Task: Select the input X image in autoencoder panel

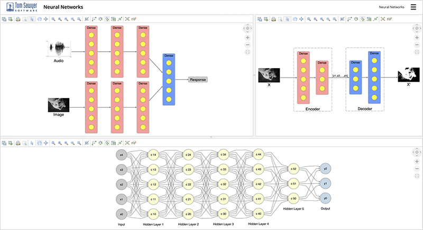Action: tap(269, 75)
